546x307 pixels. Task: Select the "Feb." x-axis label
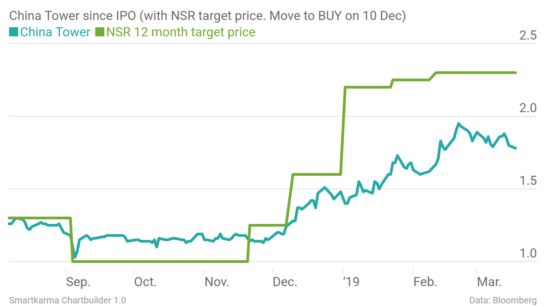click(425, 282)
